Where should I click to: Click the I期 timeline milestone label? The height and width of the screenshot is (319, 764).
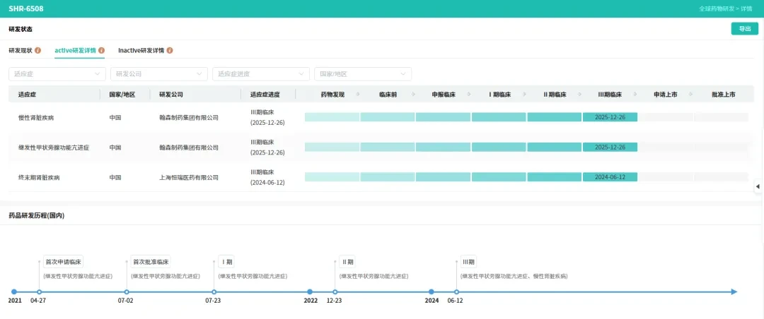pos(226,262)
